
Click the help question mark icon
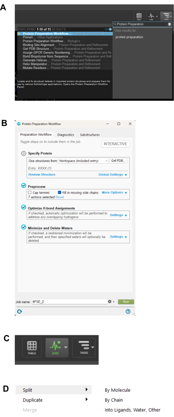click(x=128, y=311)
